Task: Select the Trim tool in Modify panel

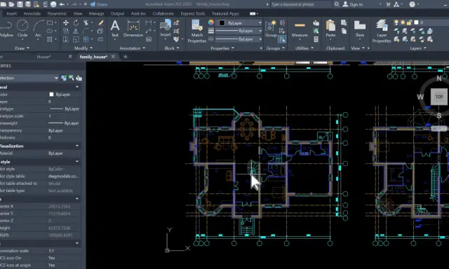Action: tap(86, 23)
